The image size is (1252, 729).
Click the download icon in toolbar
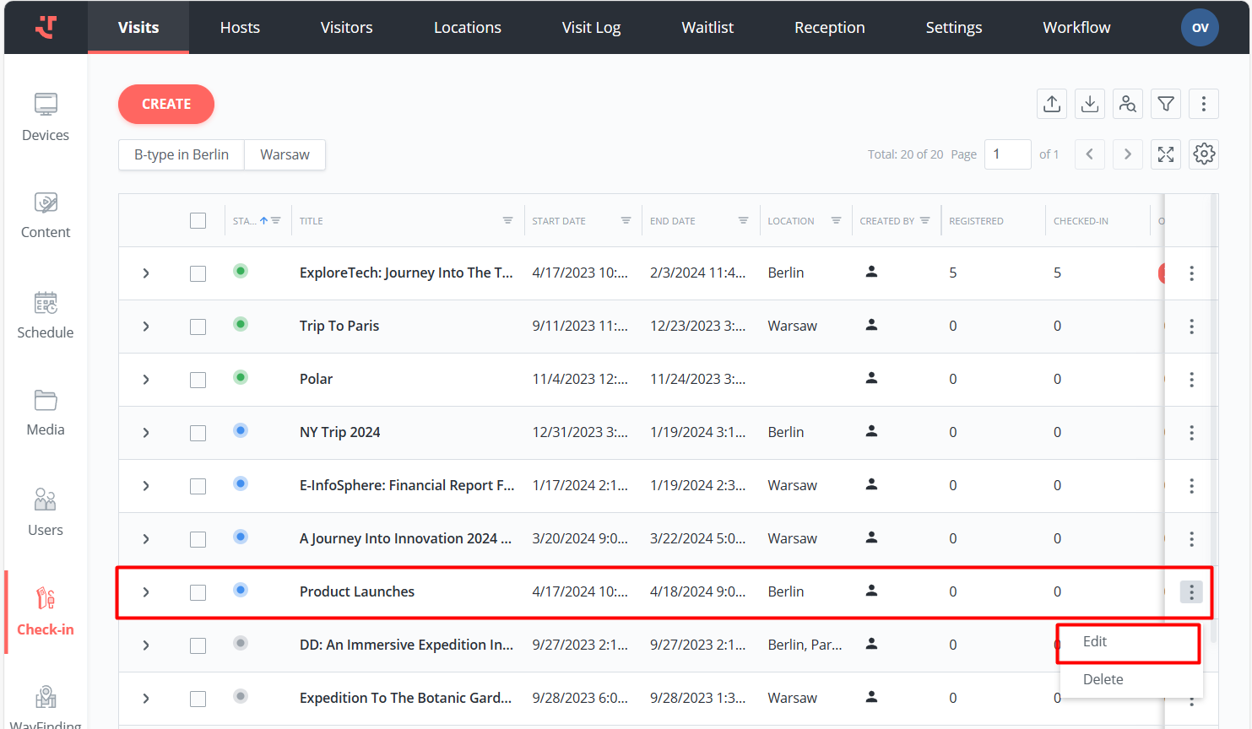click(x=1089, y=104)
